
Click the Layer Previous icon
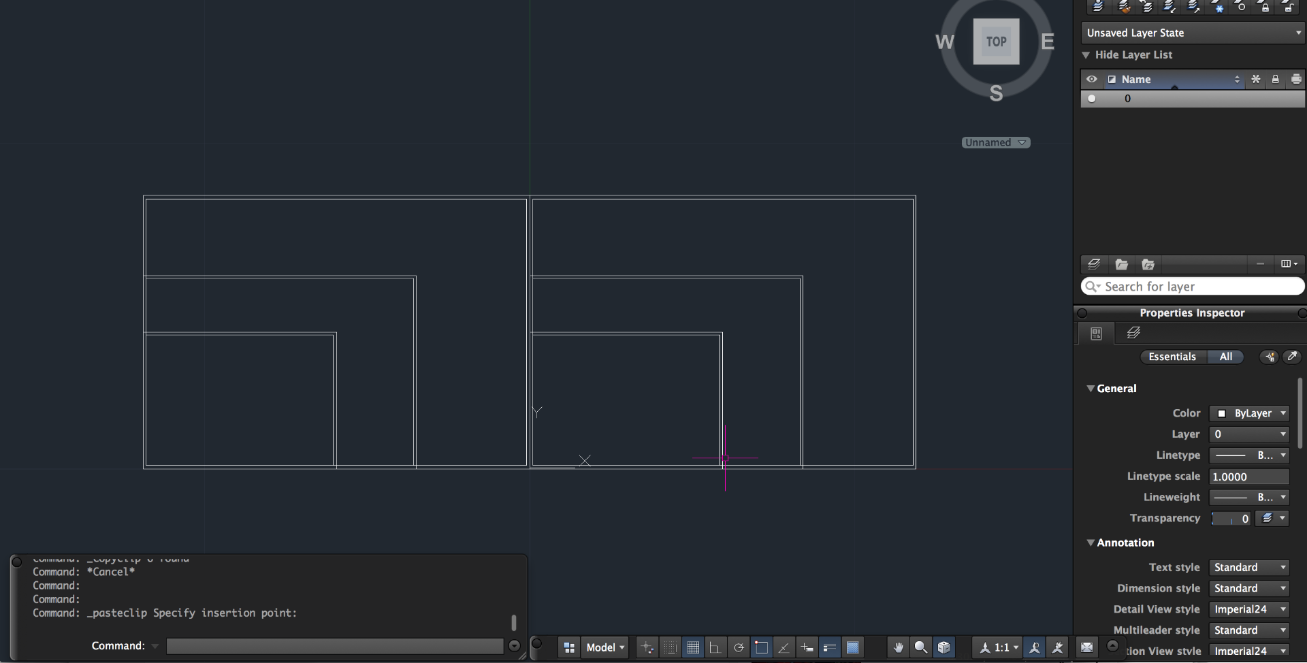(1147, 6)
